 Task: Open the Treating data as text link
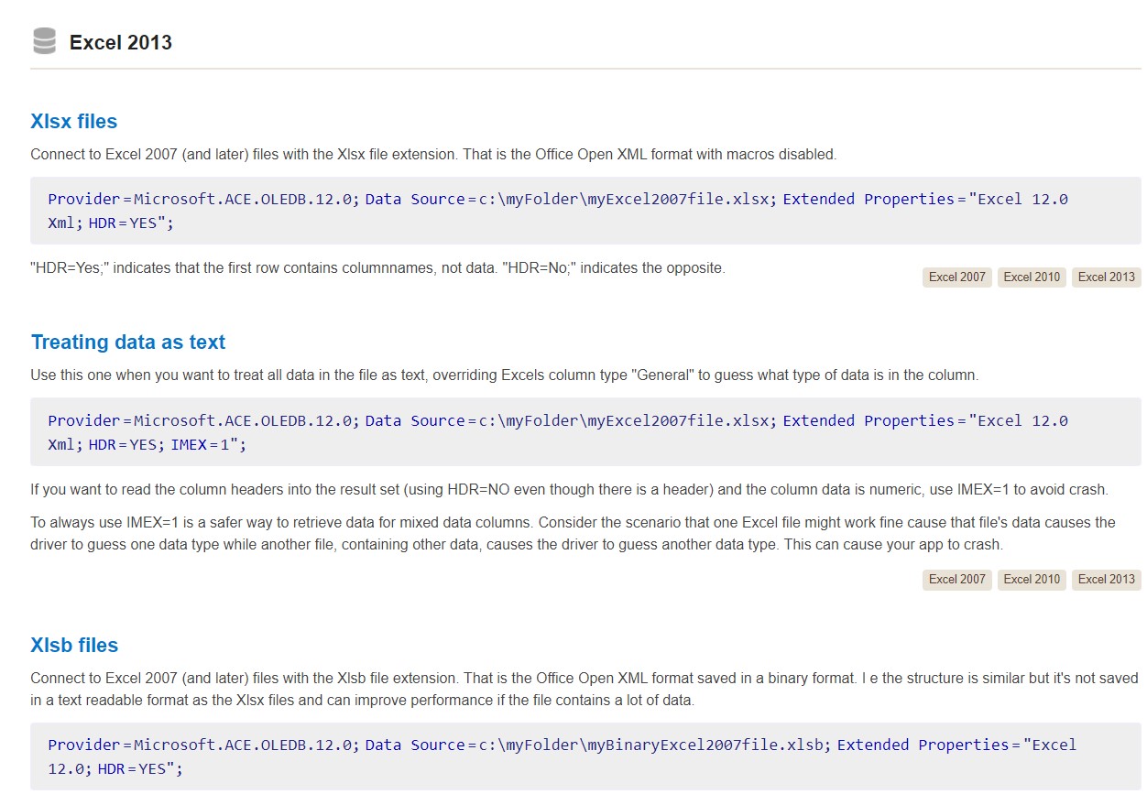(128, 343)
